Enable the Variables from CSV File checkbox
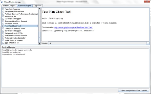This screenshot has width=151, height=94. click(3, 33)
